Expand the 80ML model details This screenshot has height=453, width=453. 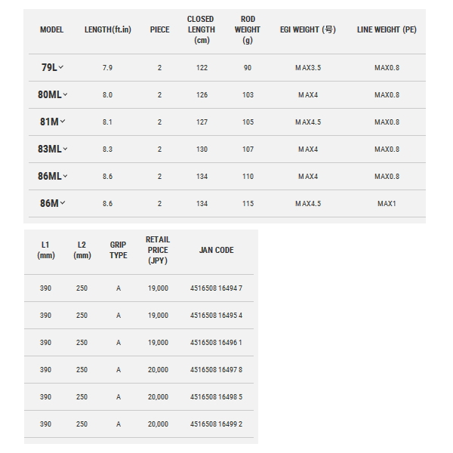(x=52, y=94)
